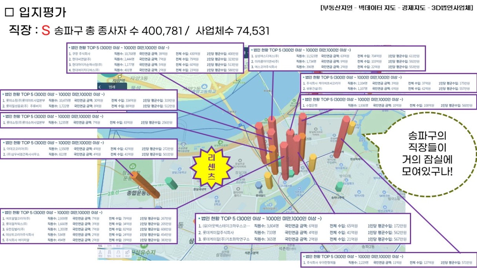477x268 pixels.
Task: Click the 빅데이터 지도 breadcrumb text
Action: point(377,8)
